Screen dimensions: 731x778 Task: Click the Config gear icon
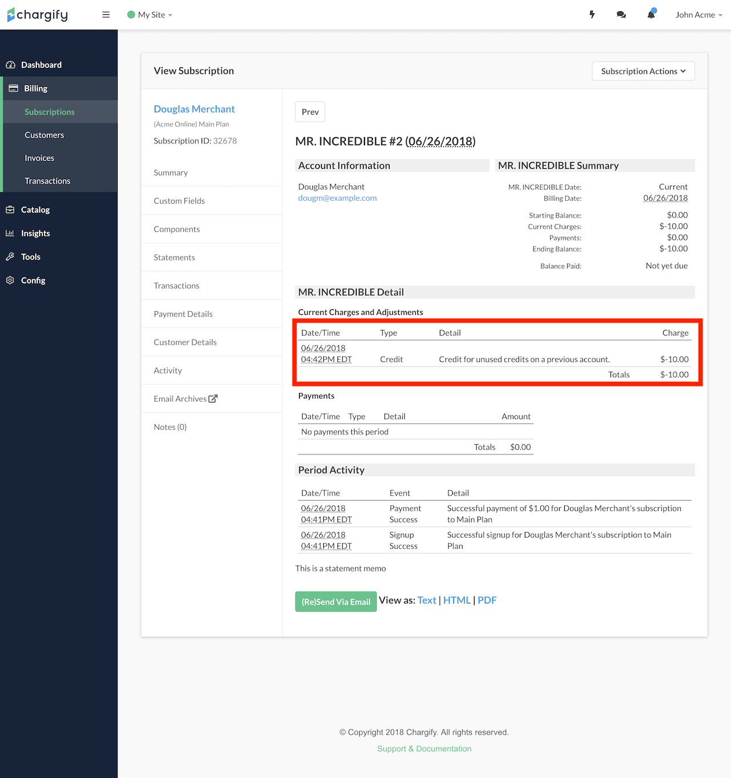coord(10,280)
